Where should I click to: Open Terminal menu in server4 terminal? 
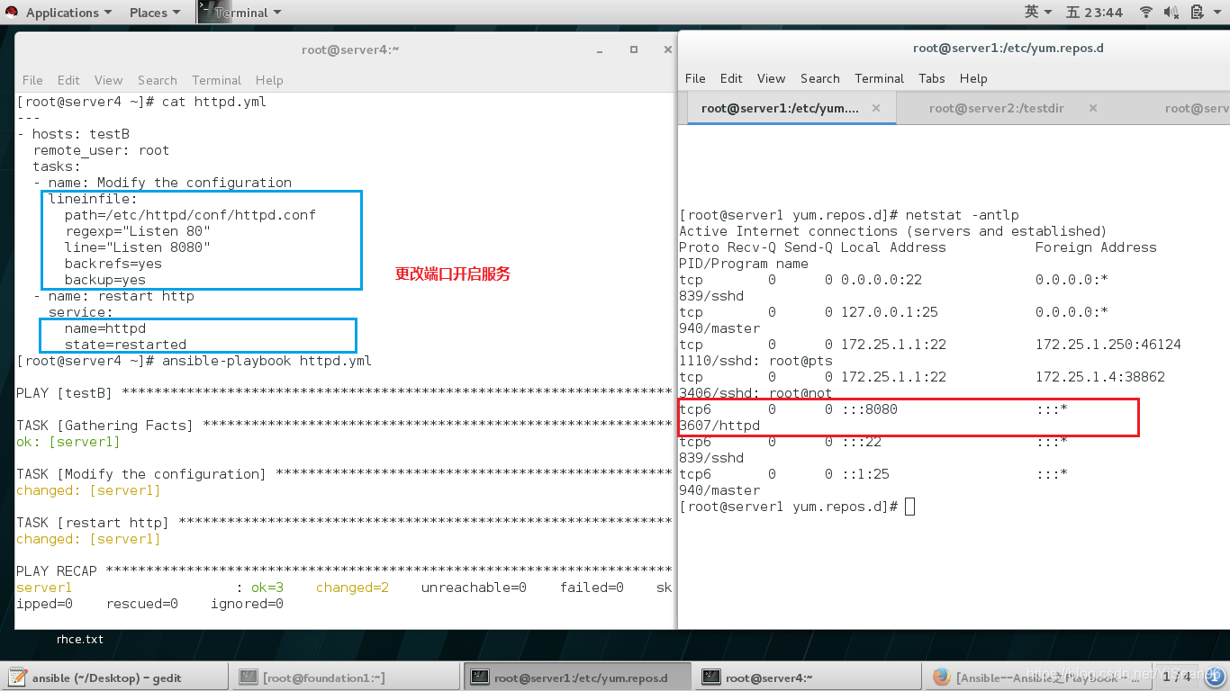(x=216, y=80)
